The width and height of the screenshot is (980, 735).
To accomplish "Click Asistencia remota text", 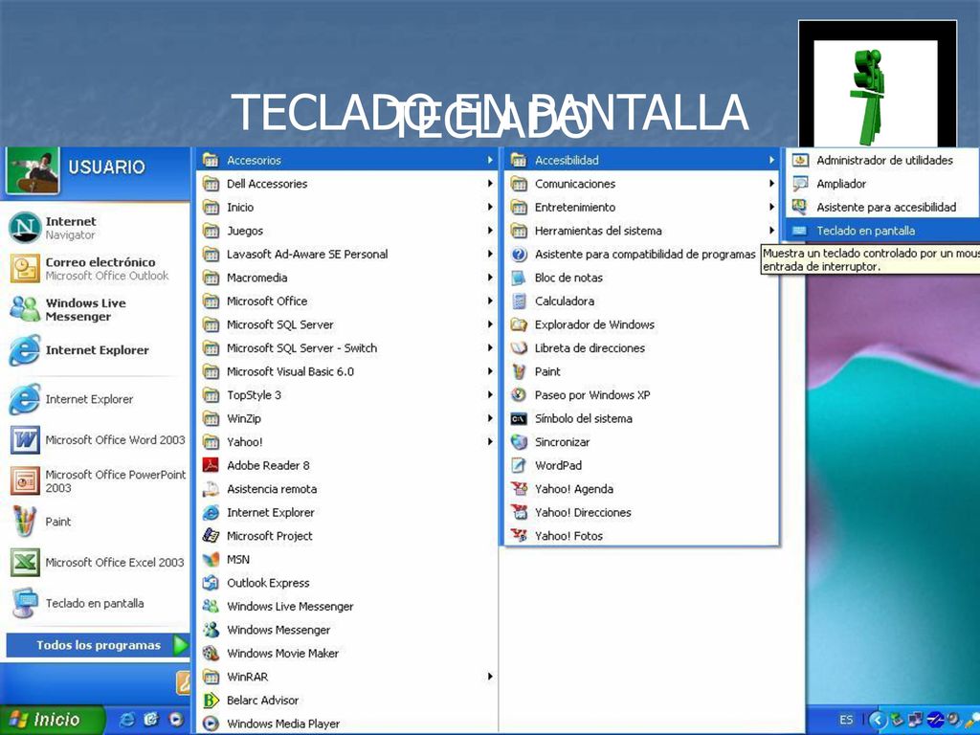I will tap(272, 489).
